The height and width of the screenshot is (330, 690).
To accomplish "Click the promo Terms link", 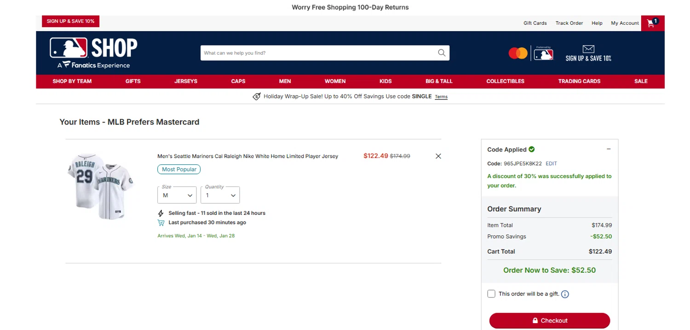I will click(441, 97).
